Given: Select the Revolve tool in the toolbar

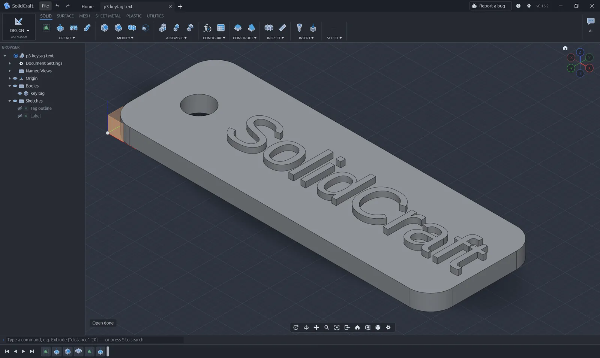Looking at the screenshot, I should (73, 28).
